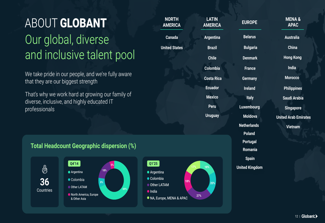This screenshot has height=223, width=325.
Task: Click Italy in the Europe column
Action: coord(250,98)
